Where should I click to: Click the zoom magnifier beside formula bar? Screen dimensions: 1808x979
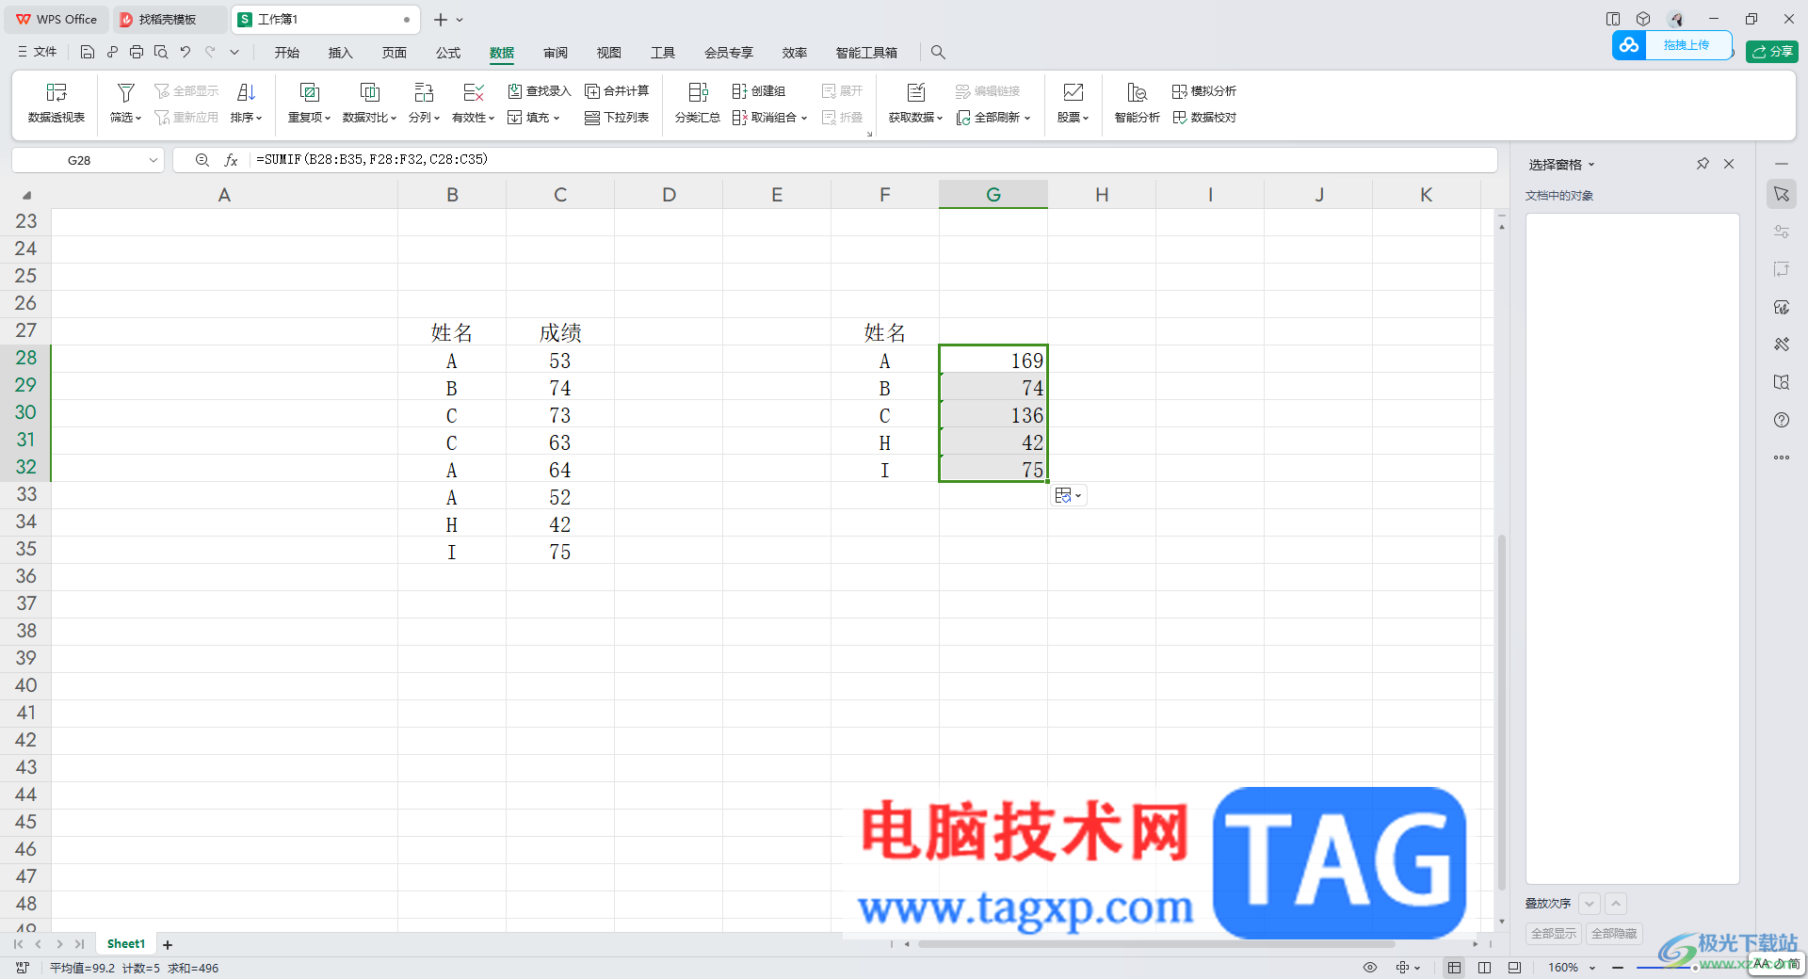[202, 160]
